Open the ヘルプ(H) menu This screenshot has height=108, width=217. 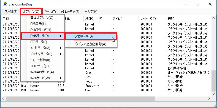click(91, 12)
